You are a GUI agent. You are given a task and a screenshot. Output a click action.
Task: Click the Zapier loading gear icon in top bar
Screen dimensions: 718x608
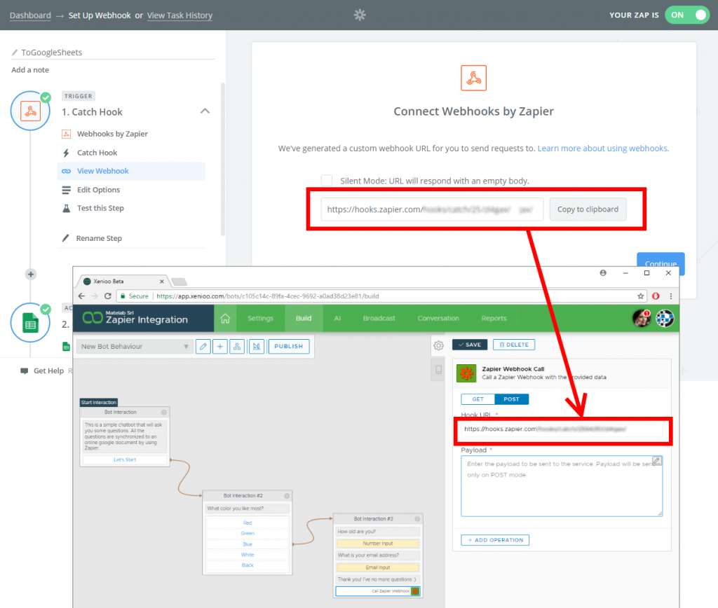click(x=360, y=15)
